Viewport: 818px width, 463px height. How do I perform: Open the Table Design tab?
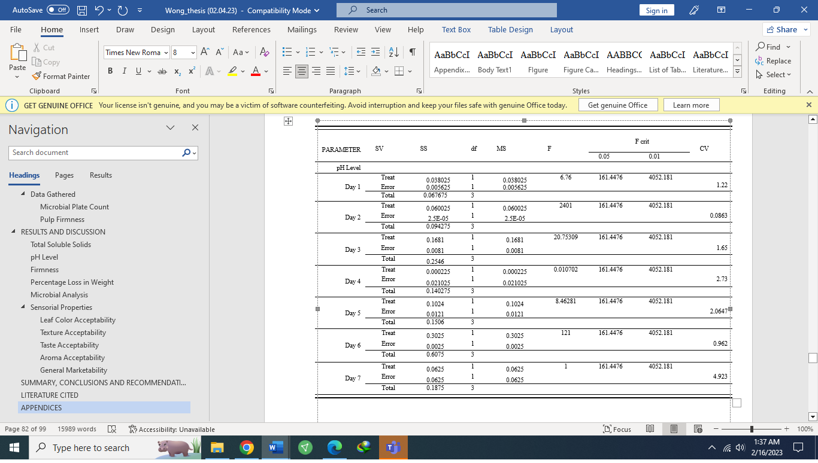tap(510, 29)
